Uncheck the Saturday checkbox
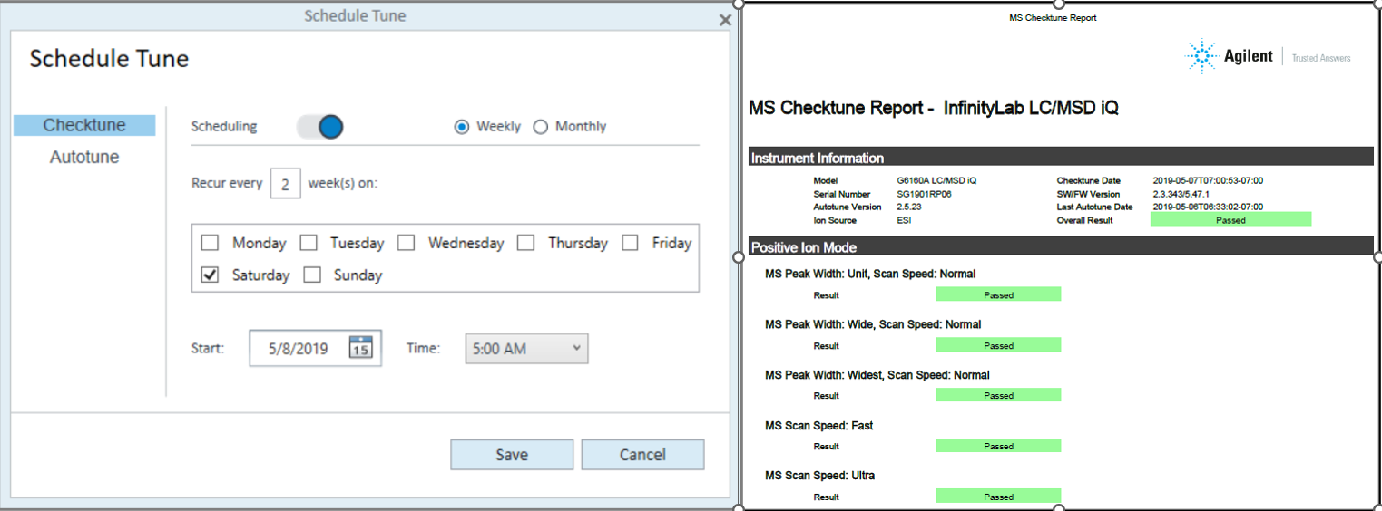The height and width of the screenshot is (511, 1382). (x=210, y=275)
